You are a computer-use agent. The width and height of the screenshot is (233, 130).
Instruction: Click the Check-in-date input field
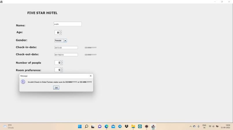click(66, 48)
